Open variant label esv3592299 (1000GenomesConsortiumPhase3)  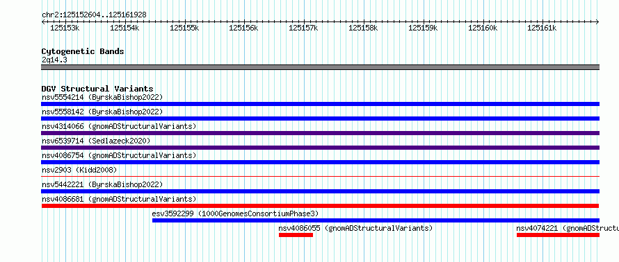coord(235,213)
